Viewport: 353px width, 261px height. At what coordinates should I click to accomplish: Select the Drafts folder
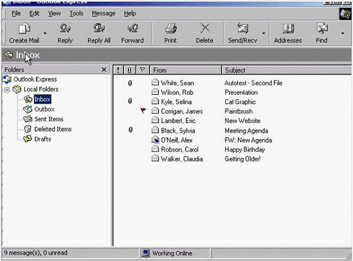point(42,139)
